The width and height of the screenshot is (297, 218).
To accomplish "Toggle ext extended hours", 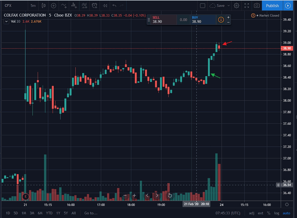I will point(260,213).
